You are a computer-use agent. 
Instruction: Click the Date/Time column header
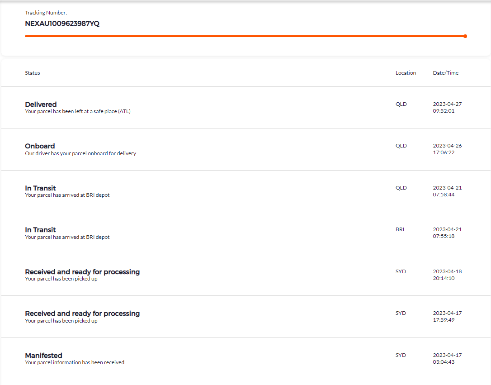click(x=445, y=73)
